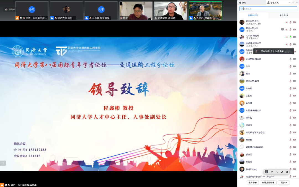Select the 未入会 members tab
The height and width of the screenshot is (187, 299).
coord(283,15)
